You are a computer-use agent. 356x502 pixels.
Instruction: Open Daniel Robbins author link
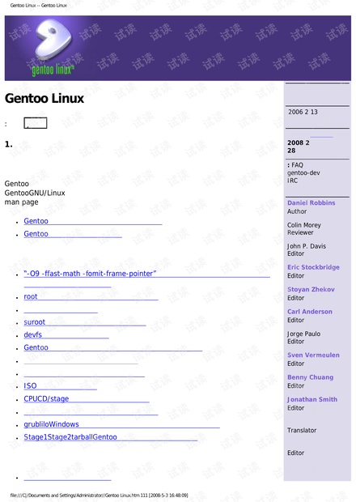pos(311,203)
